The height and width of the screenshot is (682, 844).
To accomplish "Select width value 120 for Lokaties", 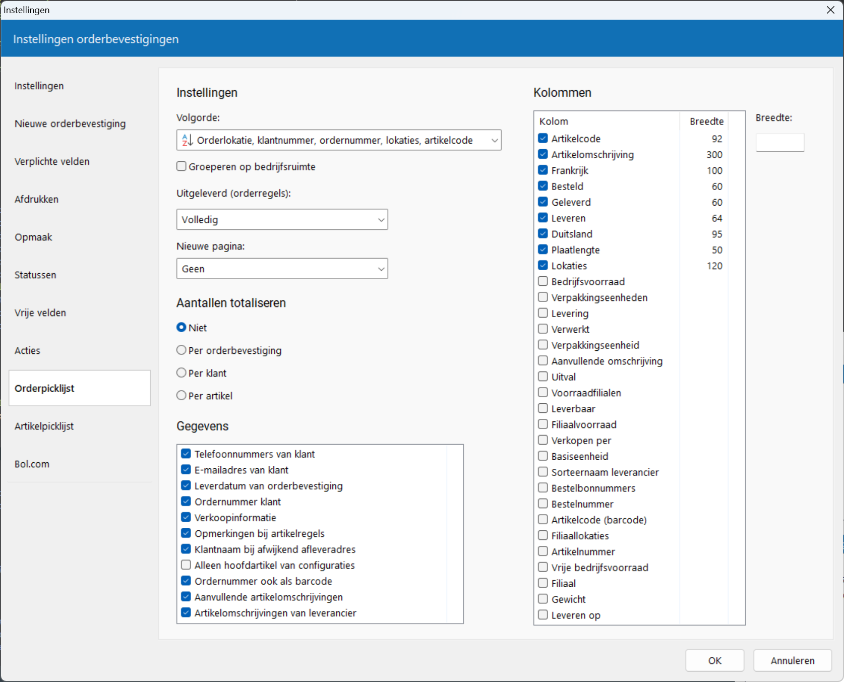I will tap(714, 266).
